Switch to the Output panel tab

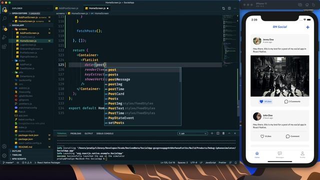89,133
